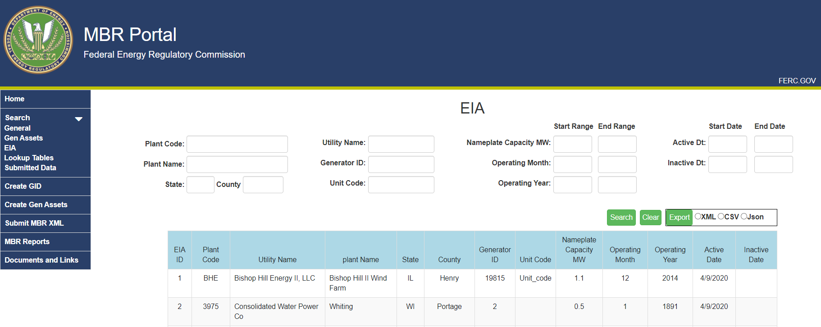Open Gen Assets search page
This screenshot has height=327, width=821.
23,138
